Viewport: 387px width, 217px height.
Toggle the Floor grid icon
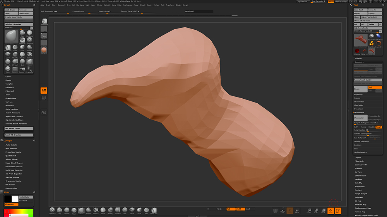pos(283,210)
